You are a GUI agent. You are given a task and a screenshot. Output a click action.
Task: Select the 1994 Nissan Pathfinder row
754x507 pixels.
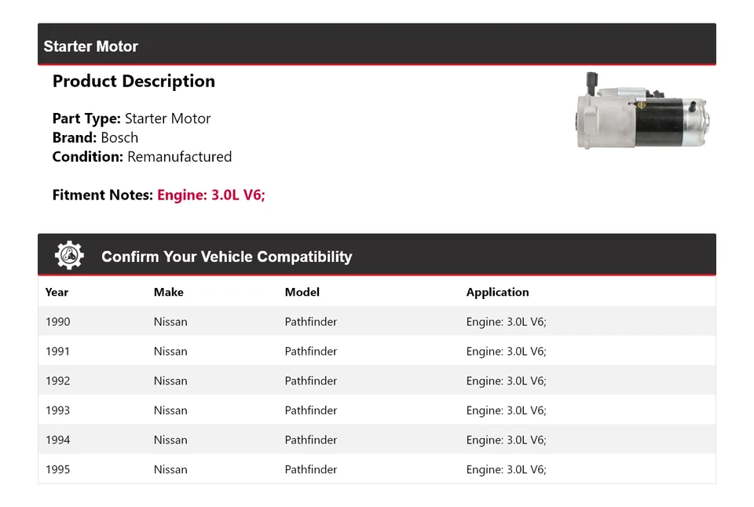click(377, 440)
